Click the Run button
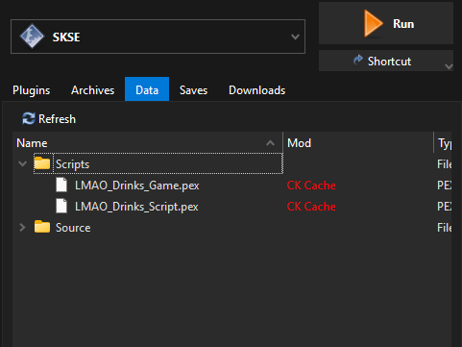 (x=386, y=23)
